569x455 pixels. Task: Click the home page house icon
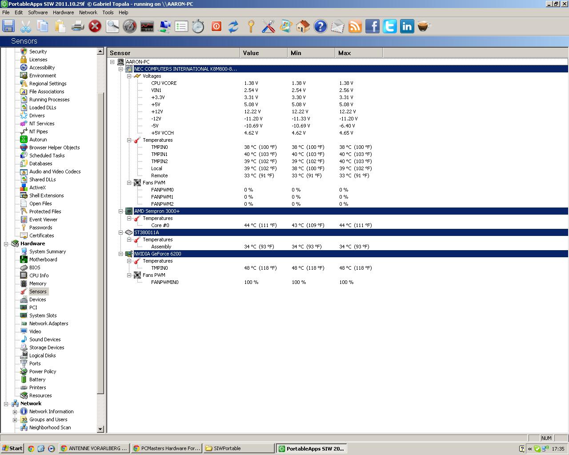point(303,26)
